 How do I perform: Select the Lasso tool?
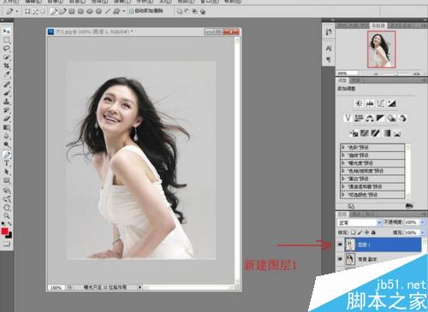click(6, 48)
